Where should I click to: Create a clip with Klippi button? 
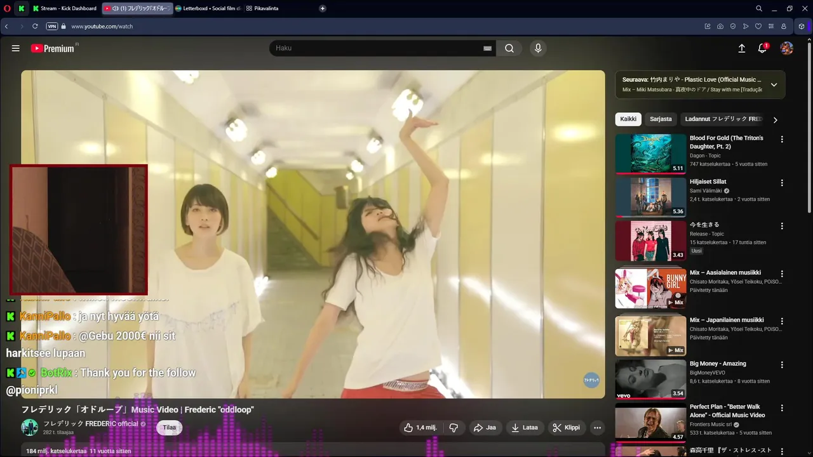coord(566,428)
